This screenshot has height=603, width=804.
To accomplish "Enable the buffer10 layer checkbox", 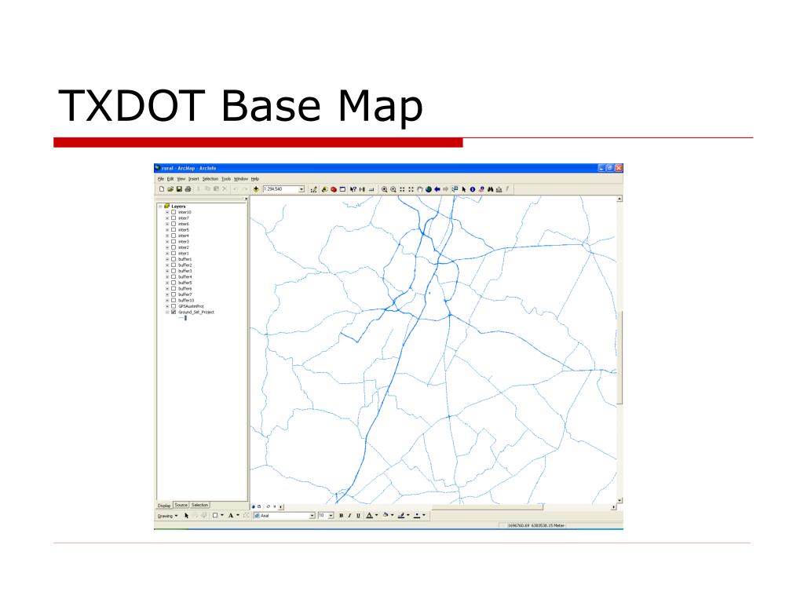I will coord(174,301).
